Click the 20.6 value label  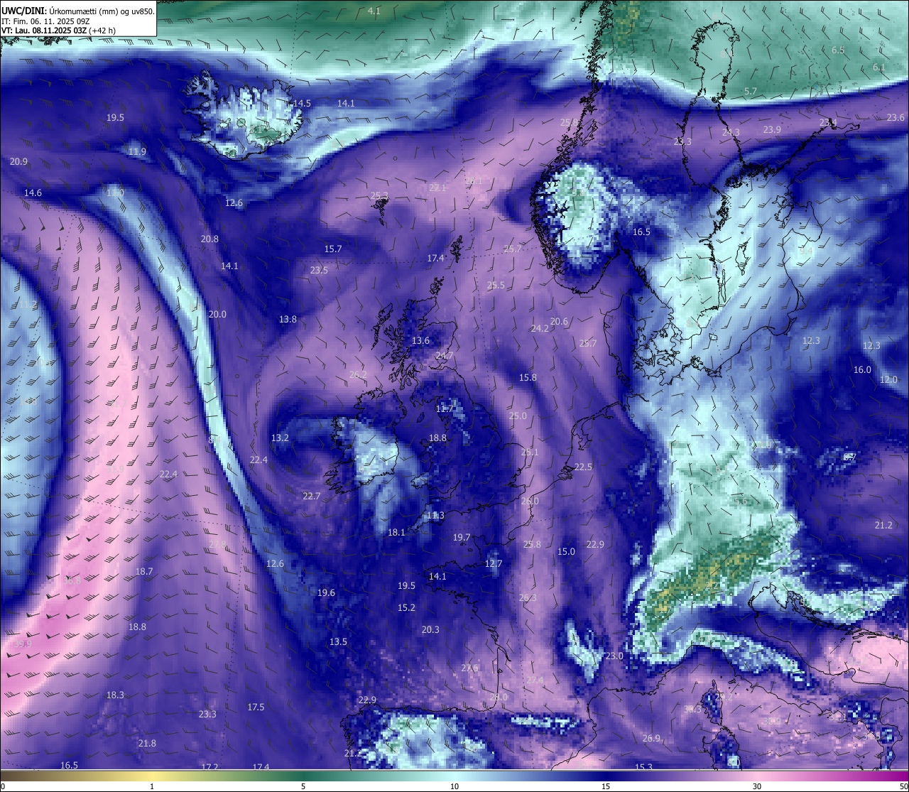coord(560,322)
